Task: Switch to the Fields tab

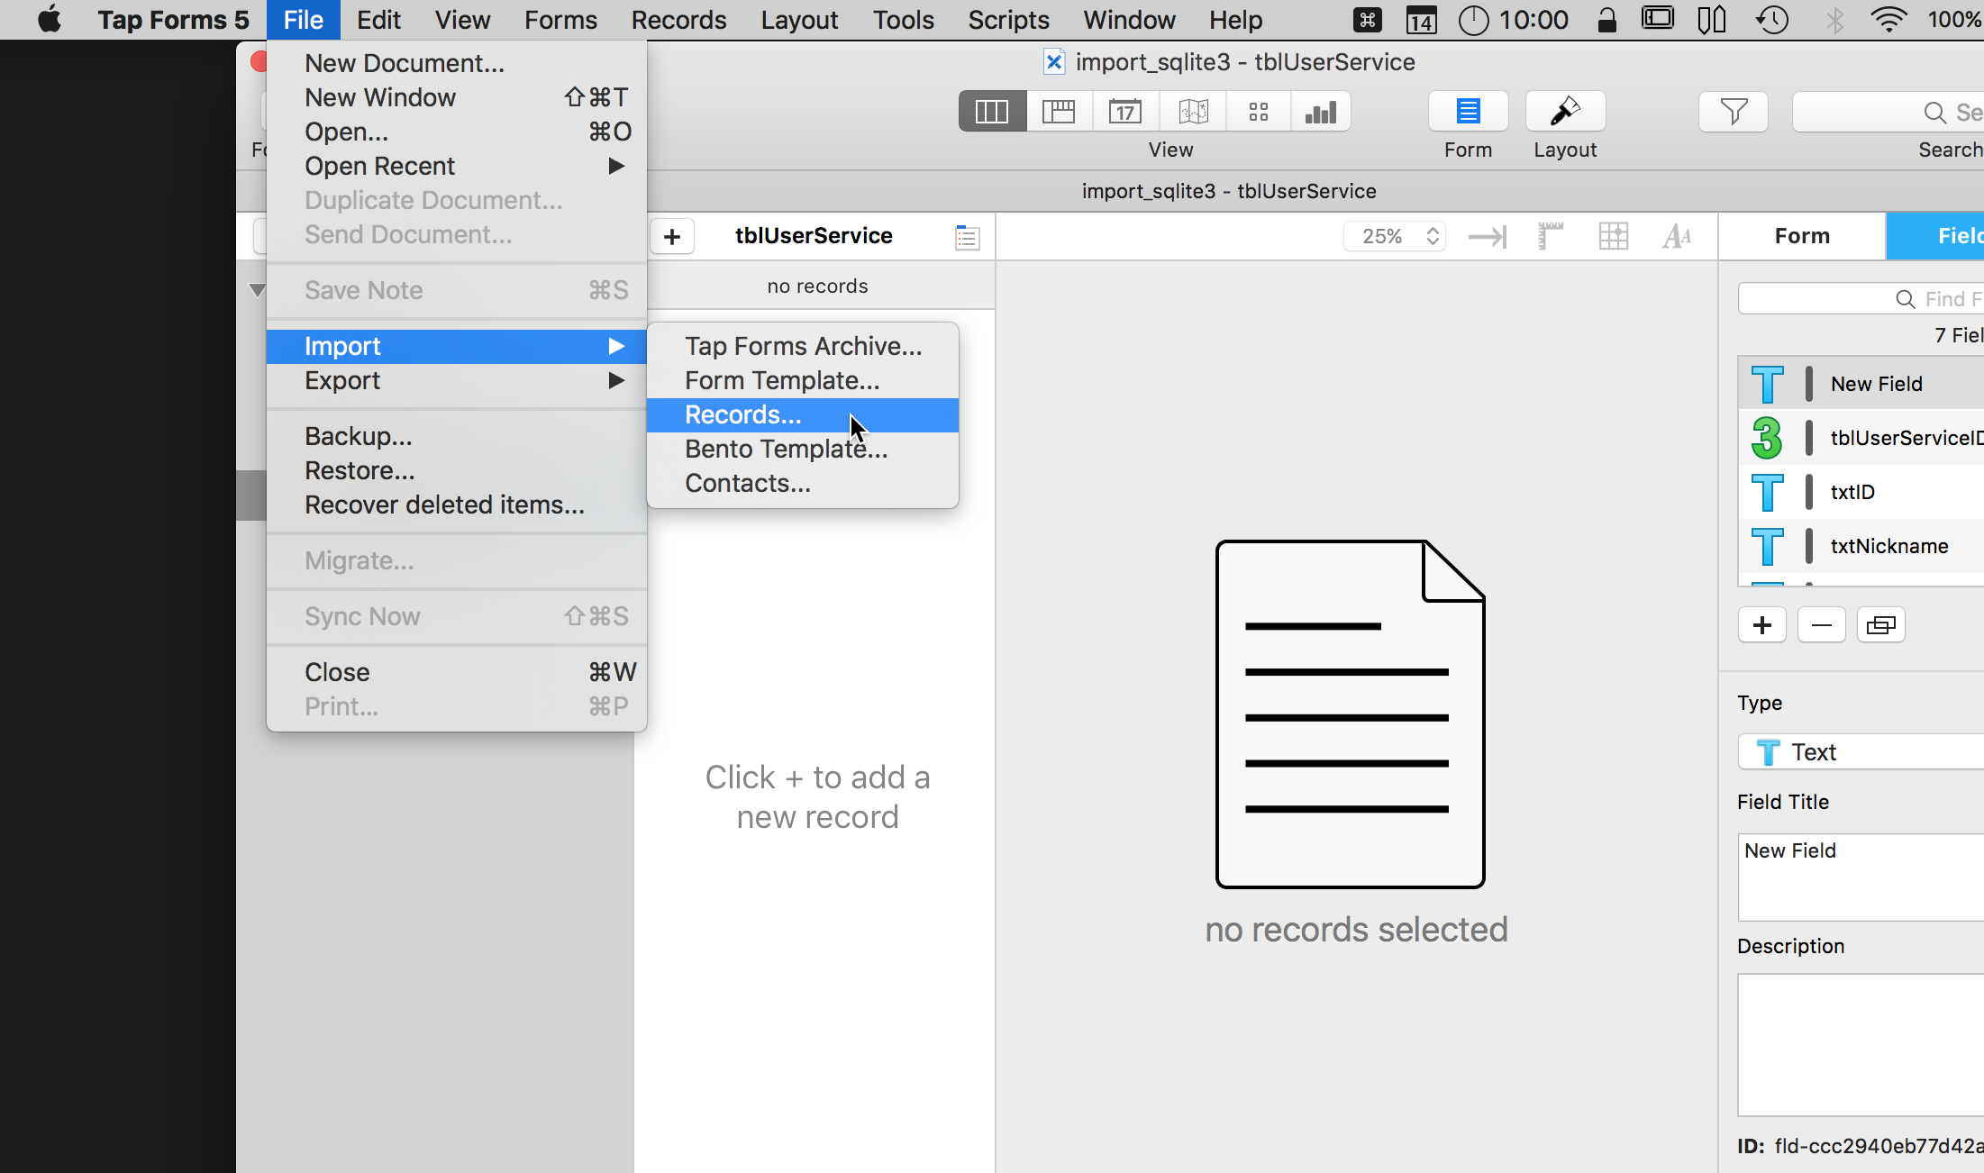Action: pos(1935,236)
